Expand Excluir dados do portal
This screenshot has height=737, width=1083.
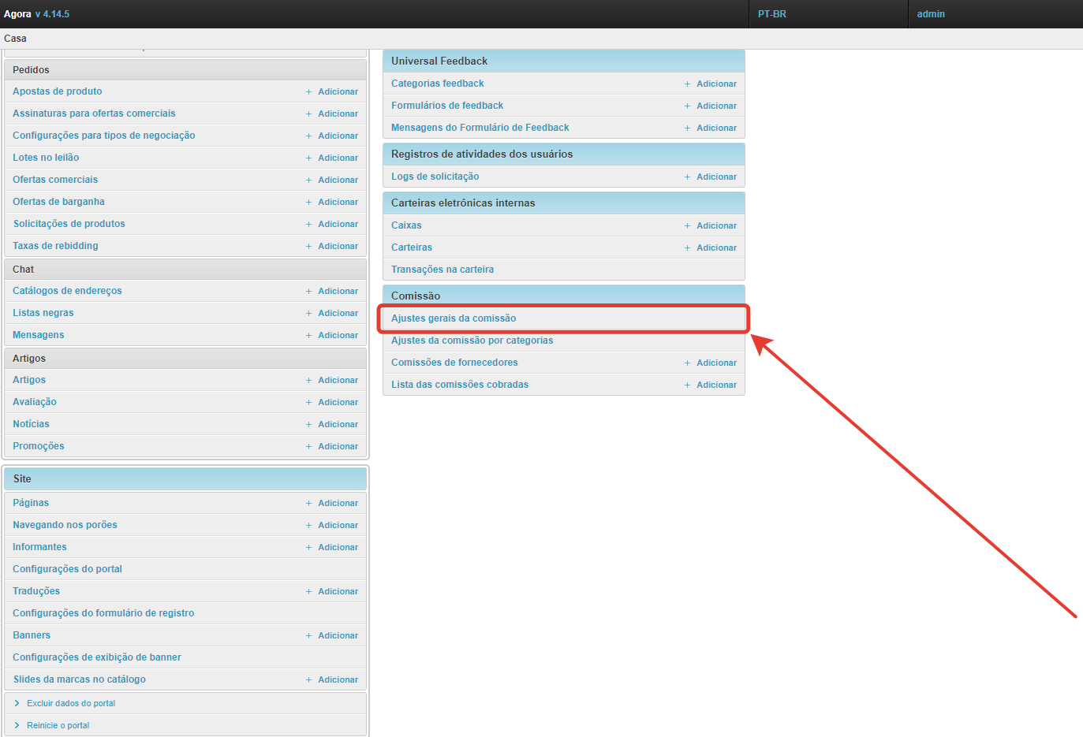click(70, 703)
